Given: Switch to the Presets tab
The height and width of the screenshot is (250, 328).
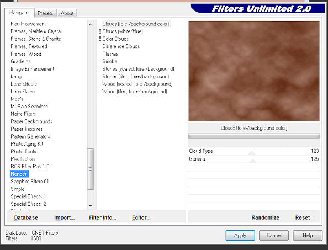Looking at the screenshot, I should (x=45, y=13).
